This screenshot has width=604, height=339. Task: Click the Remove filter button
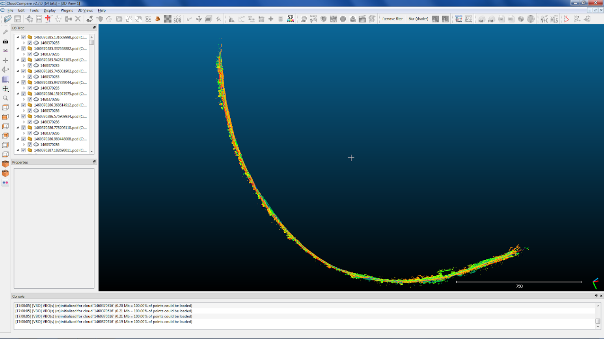(x=392, y=19)
